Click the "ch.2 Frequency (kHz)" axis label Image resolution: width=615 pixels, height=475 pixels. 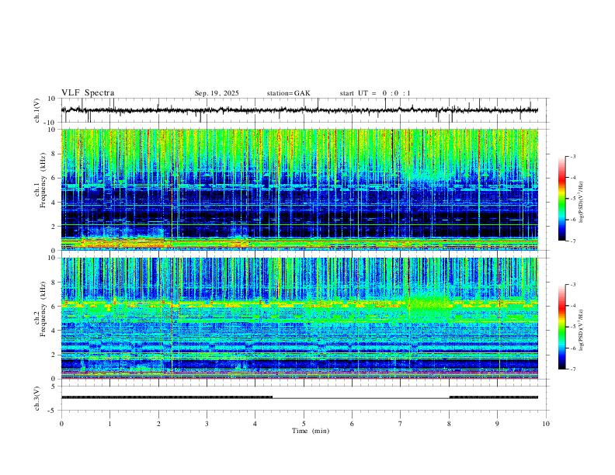(40, 309)
